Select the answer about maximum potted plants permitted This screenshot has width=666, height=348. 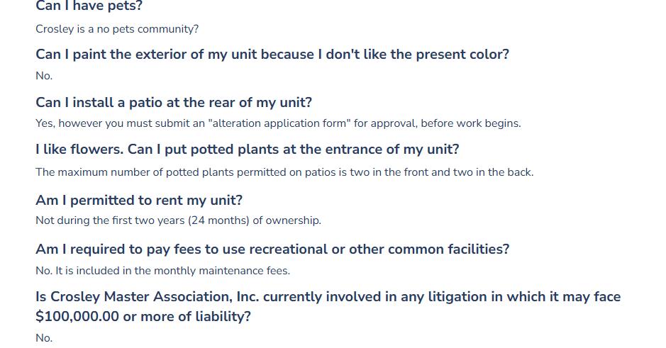284,172
